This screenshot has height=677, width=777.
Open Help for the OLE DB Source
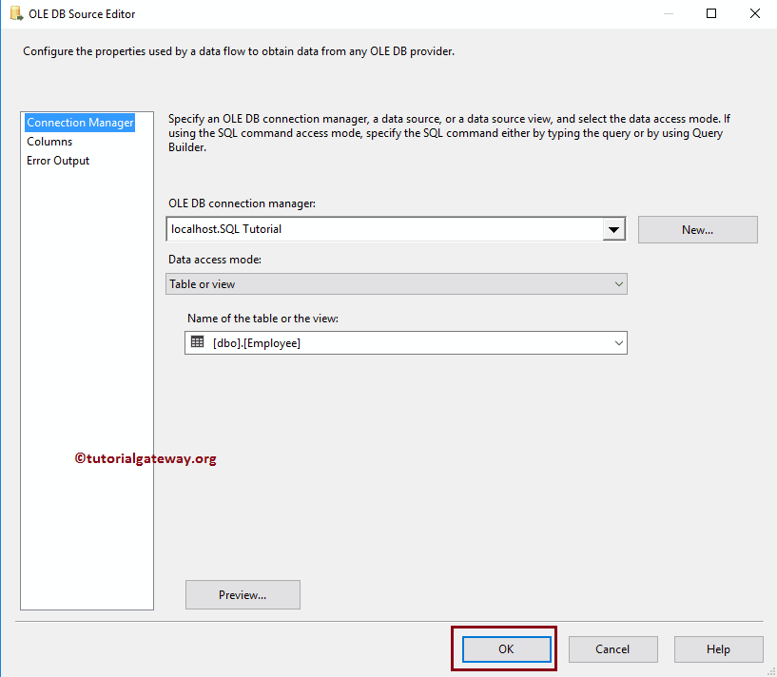pos(718,648)
